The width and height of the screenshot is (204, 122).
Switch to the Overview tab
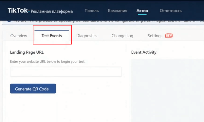(19, 36)
